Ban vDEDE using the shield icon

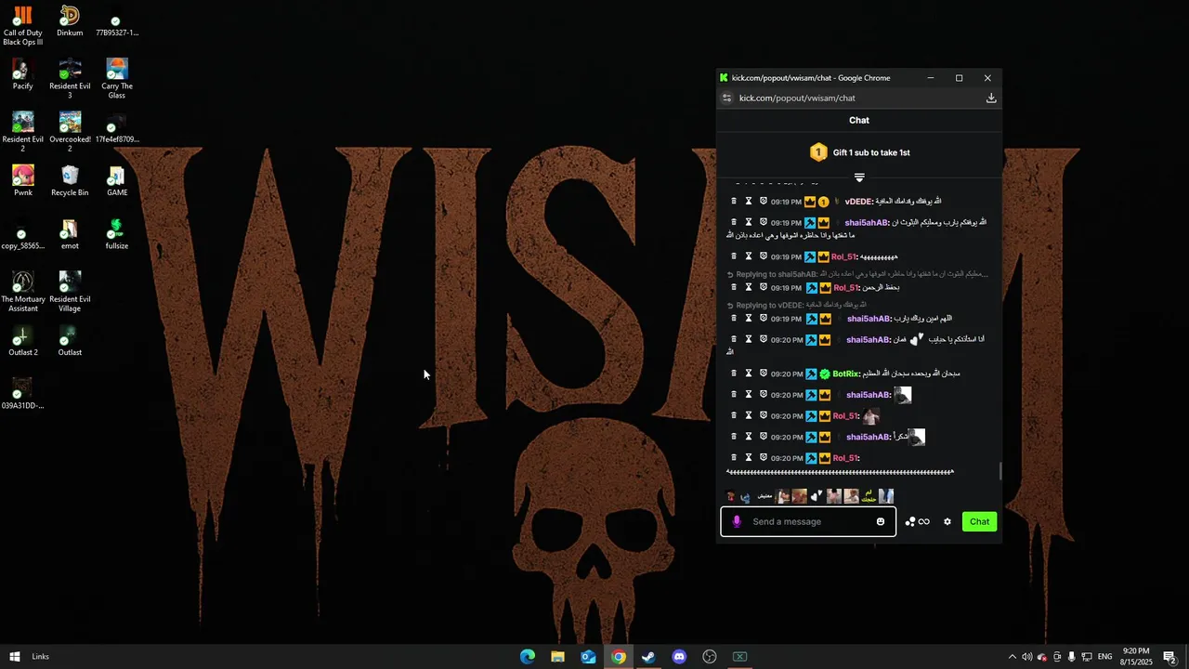pyautogui.click(x=764, y=202)
